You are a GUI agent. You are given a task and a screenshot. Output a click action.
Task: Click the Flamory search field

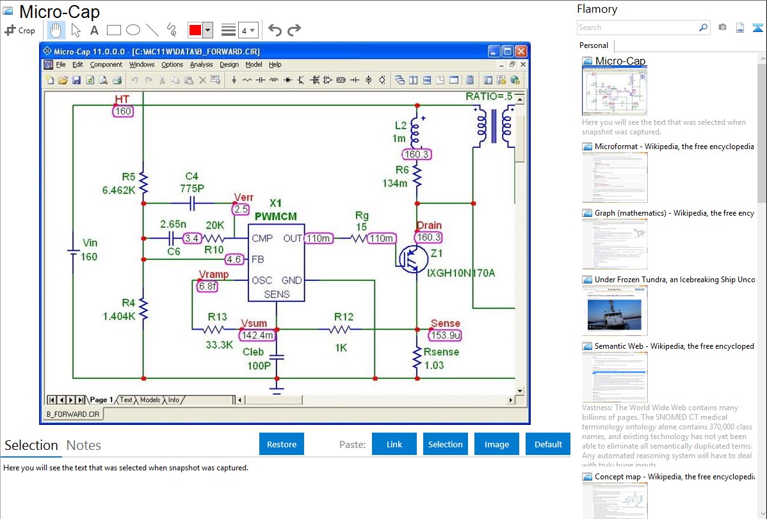pyautogui.click(x=637, y=28)
